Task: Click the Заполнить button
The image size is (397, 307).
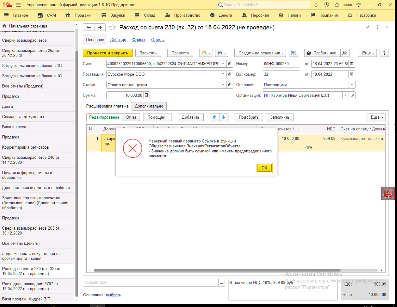Action: coord(280,117)
